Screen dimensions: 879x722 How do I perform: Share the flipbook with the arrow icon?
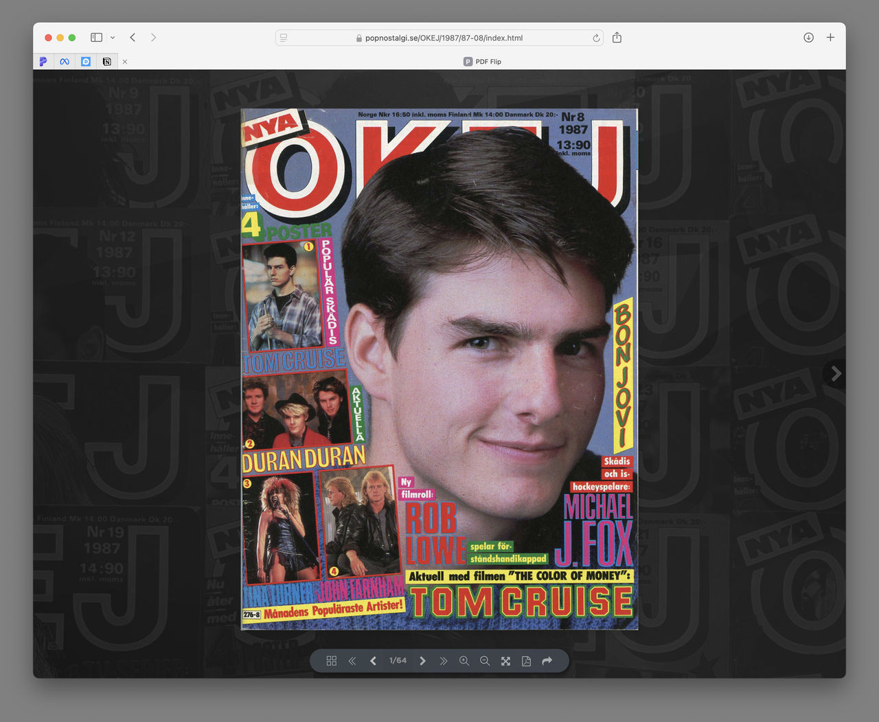[x=547, y=661]
